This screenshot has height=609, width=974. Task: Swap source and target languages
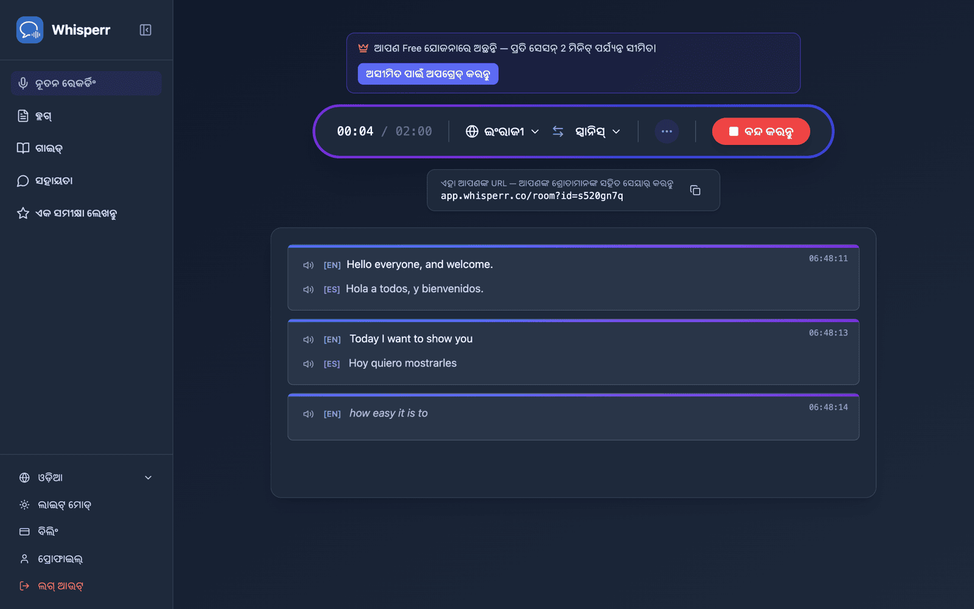pyautogui.click(x=558, y=132)
